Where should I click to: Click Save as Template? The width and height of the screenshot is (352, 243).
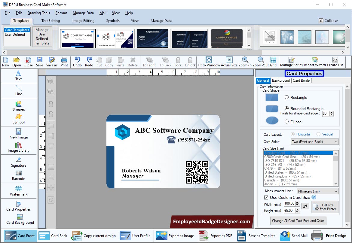[x=256, y=235]
